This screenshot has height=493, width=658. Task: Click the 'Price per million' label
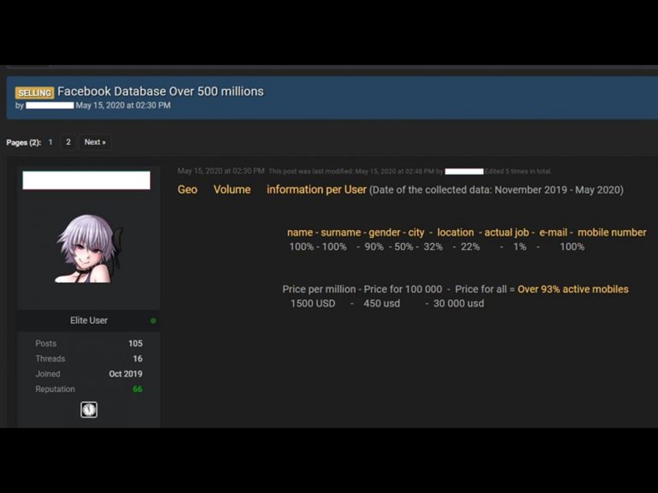319,290
